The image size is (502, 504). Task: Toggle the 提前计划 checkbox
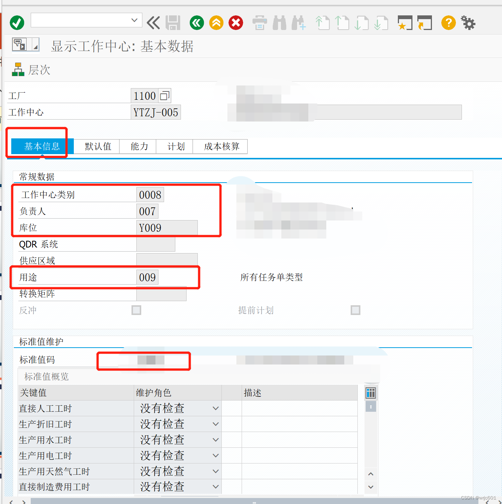(x=355, y=310)
